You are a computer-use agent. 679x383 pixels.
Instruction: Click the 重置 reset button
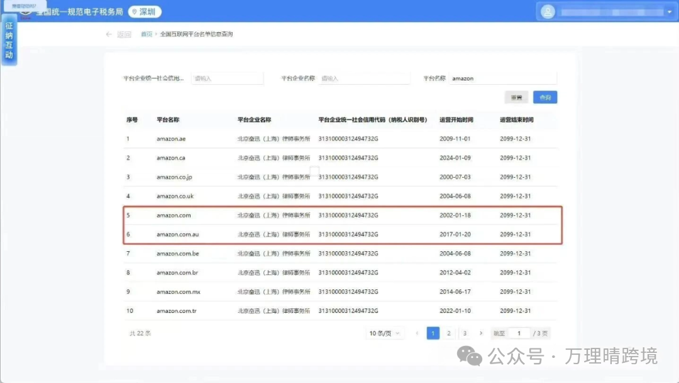point(516,98)
